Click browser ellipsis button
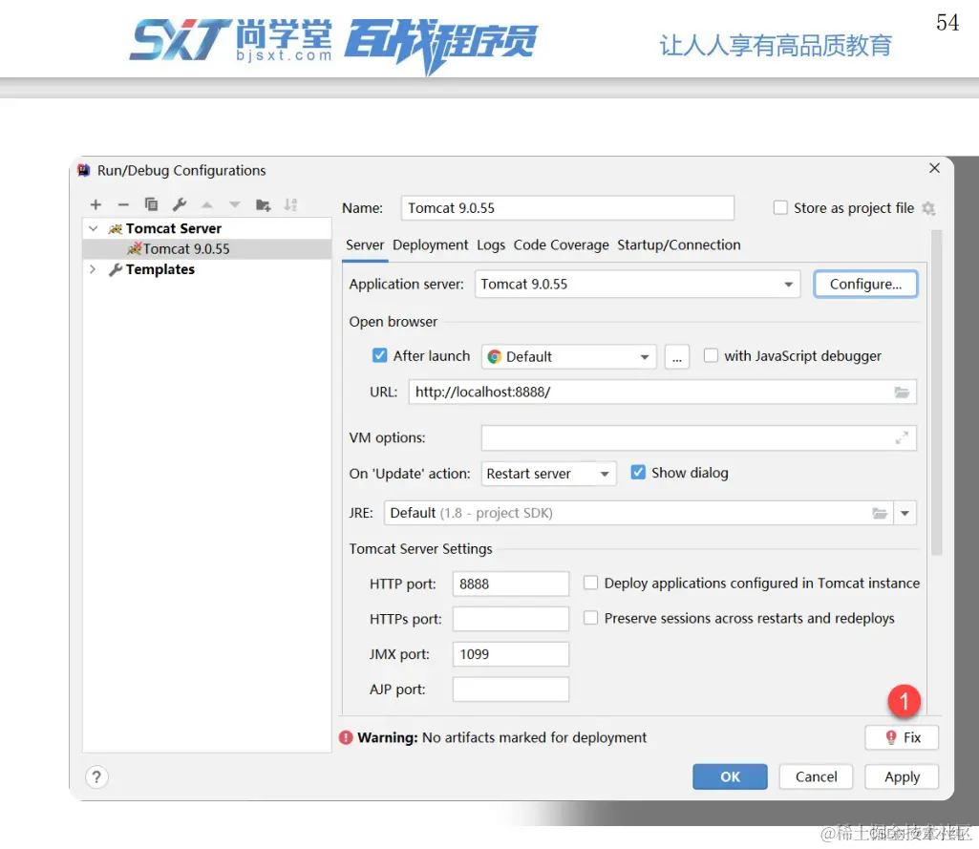The image size is (979, 849). tap(677, 356)
